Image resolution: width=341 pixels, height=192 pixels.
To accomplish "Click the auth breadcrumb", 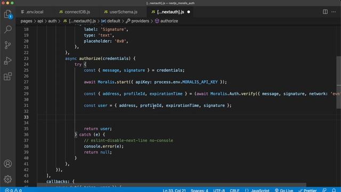I will pyautogui.click(x=52, y=21).
